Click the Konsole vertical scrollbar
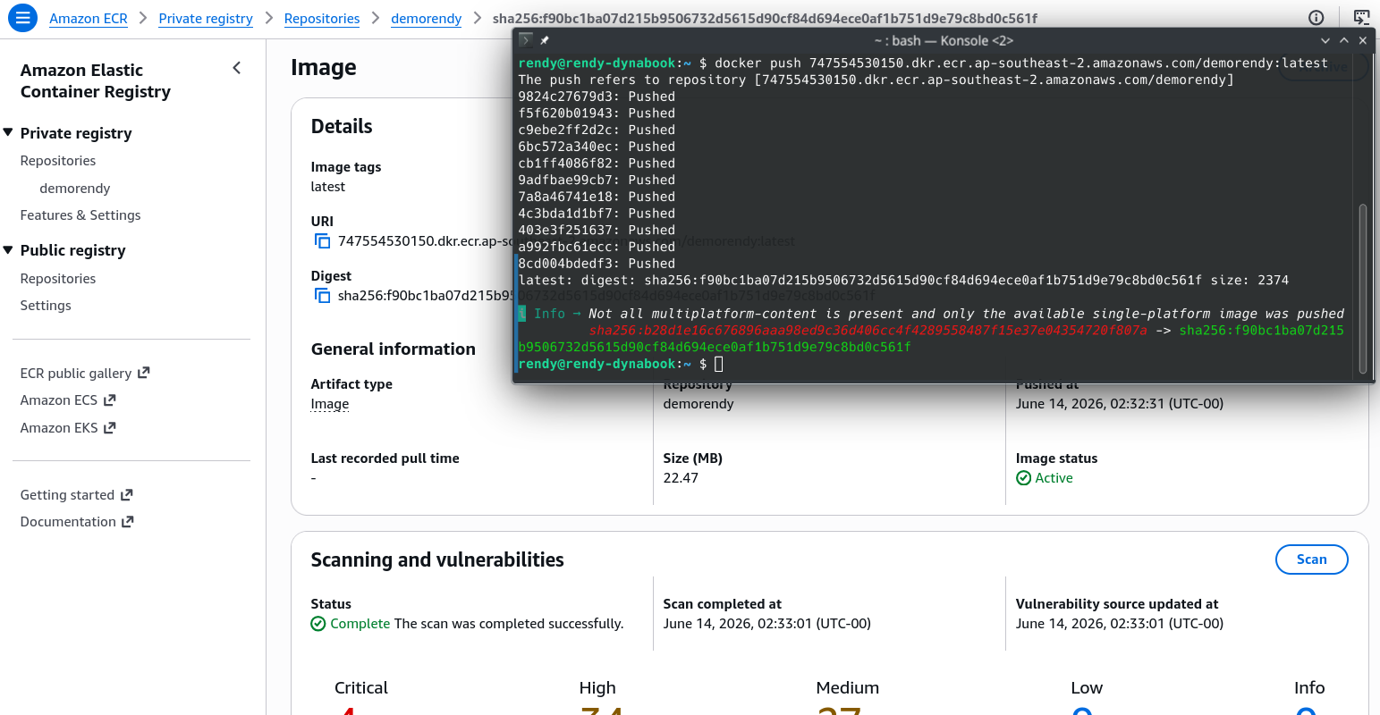The width and height of the screenshot is (1380, 715). (1362, 288)
